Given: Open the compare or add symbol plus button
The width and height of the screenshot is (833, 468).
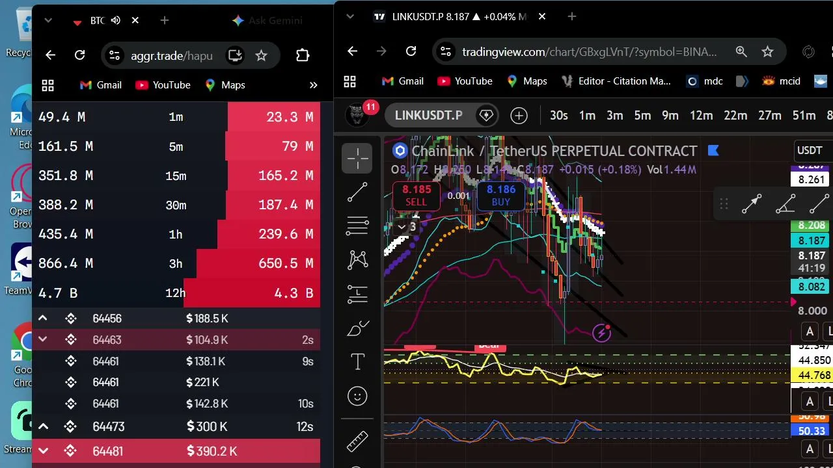Looking at the screenshot, I should (519, 116).
